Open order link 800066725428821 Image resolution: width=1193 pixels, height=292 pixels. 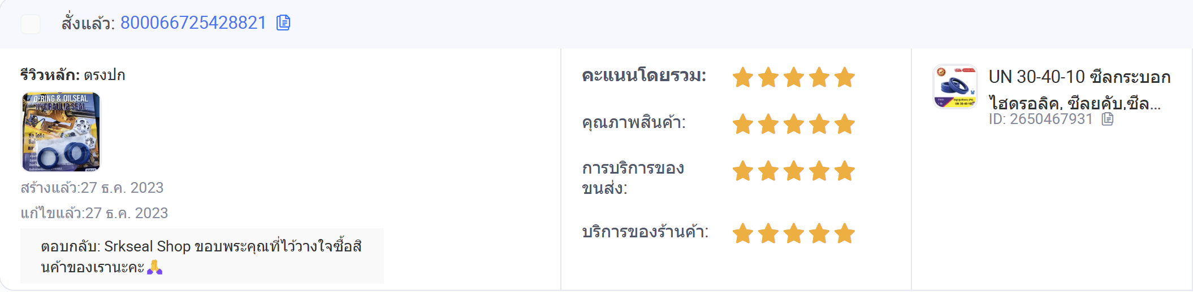pyautogui.click(x=193, y=23)
